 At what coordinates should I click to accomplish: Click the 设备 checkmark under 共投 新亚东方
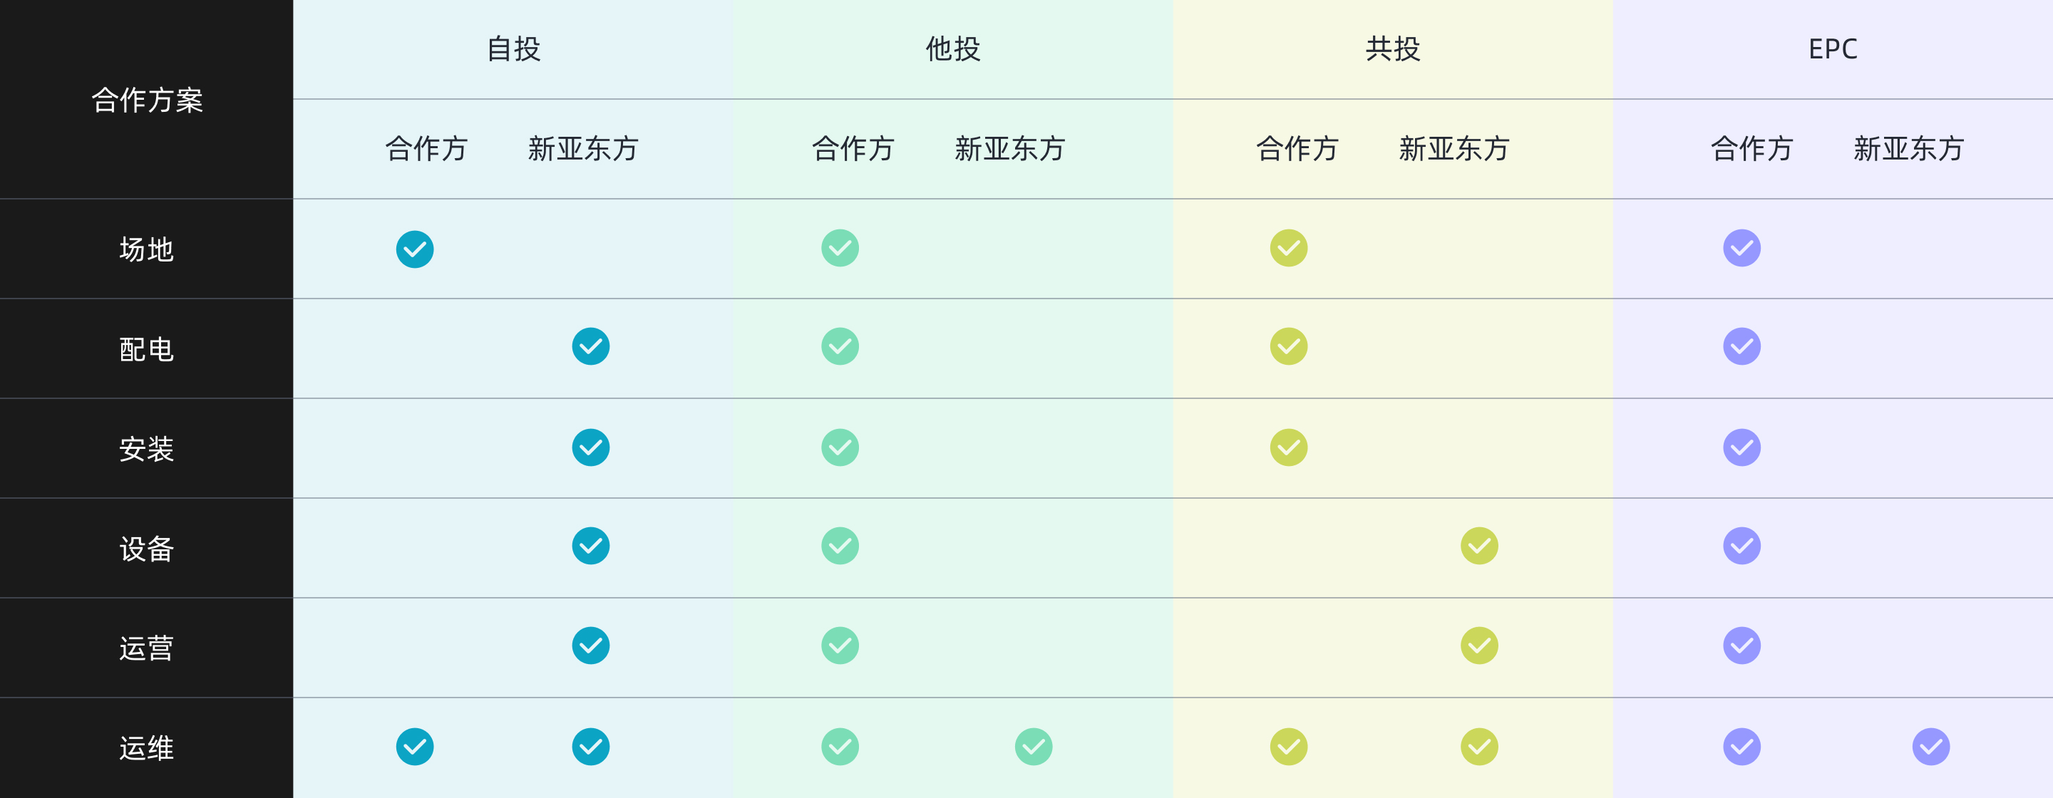(x=1479, y=546)
